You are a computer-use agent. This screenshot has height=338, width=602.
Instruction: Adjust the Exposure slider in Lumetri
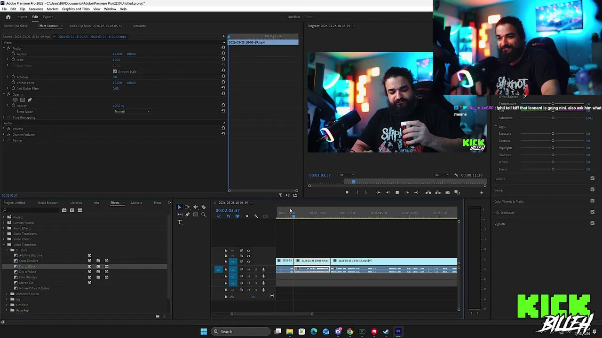553,134
